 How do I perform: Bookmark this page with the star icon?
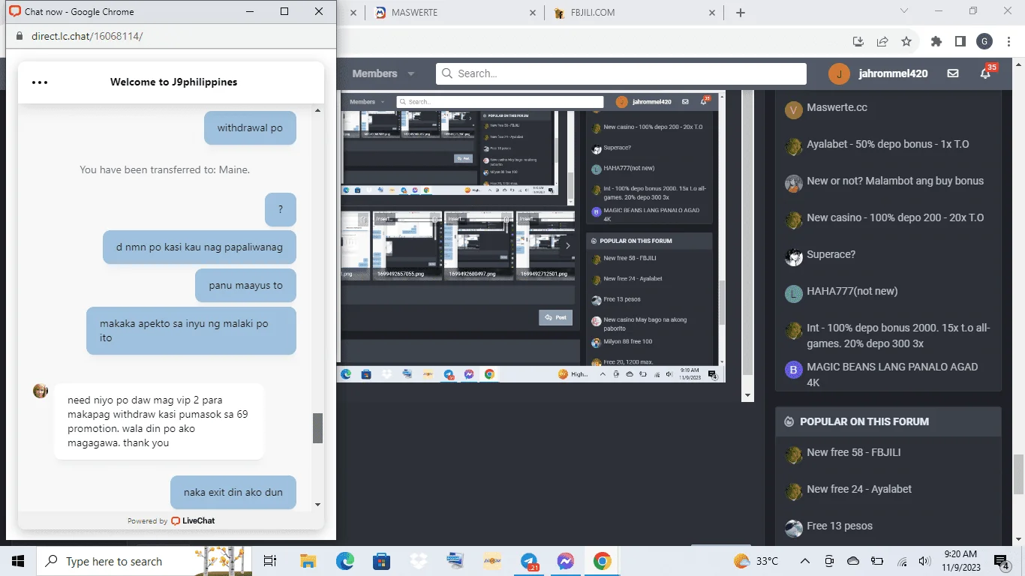tap(906, 41)
